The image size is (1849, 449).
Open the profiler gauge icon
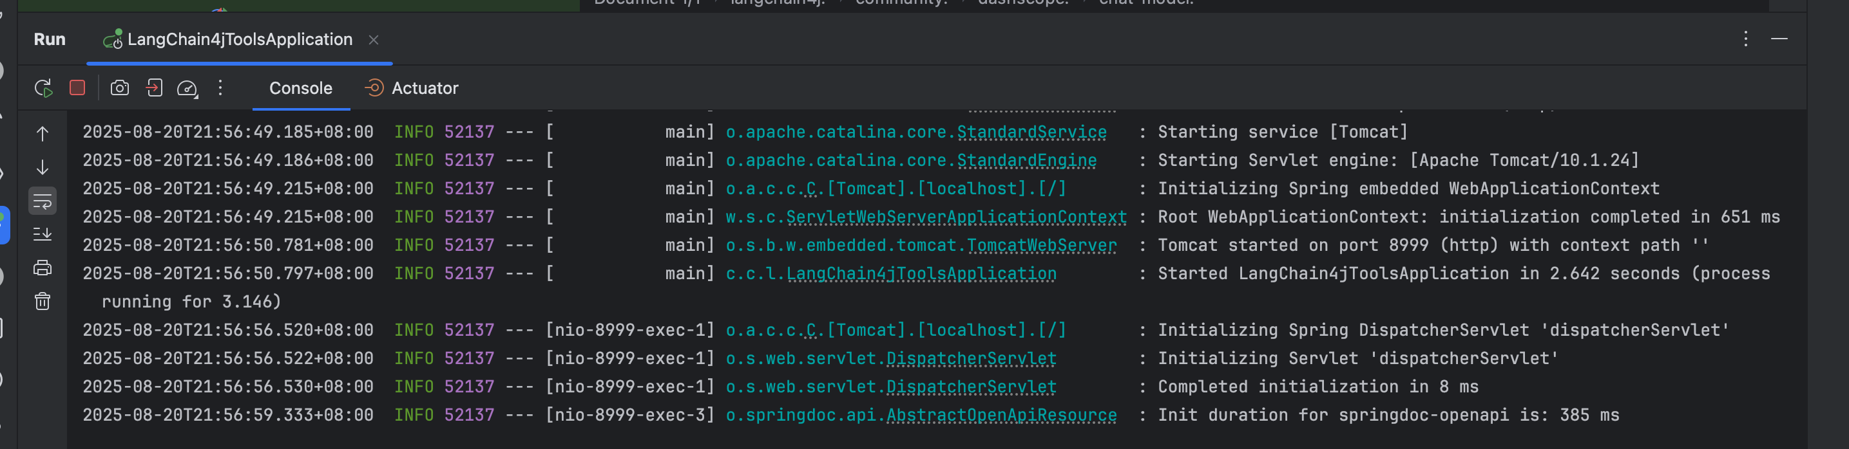pos(187,88)
